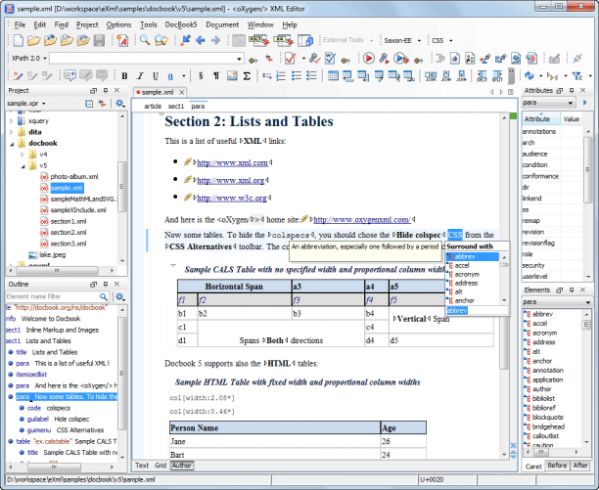This screenshot has height=490, width=599.
Task: Collapse the docbook folder
Action: (12, 144)
